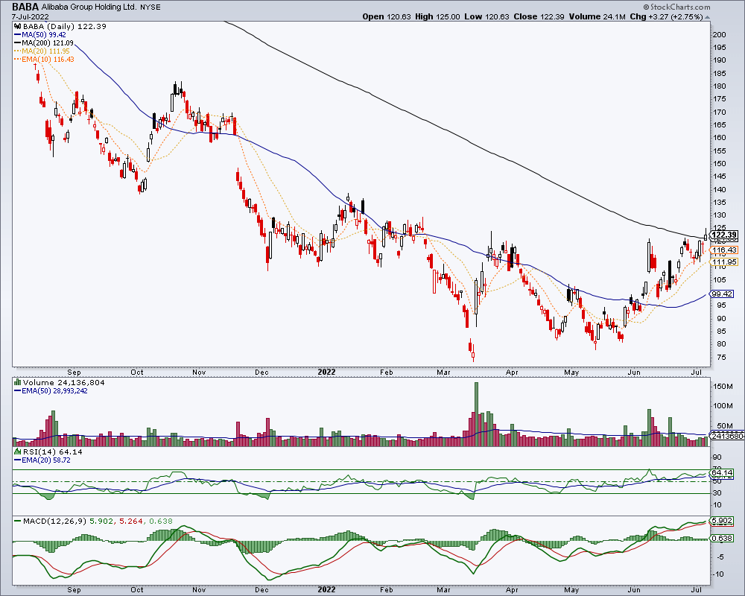Click the StockCharts.com watermark link
745x596 pixels.
tap(680, 7)
